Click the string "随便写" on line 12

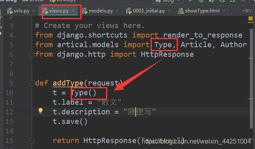[139, 112]
